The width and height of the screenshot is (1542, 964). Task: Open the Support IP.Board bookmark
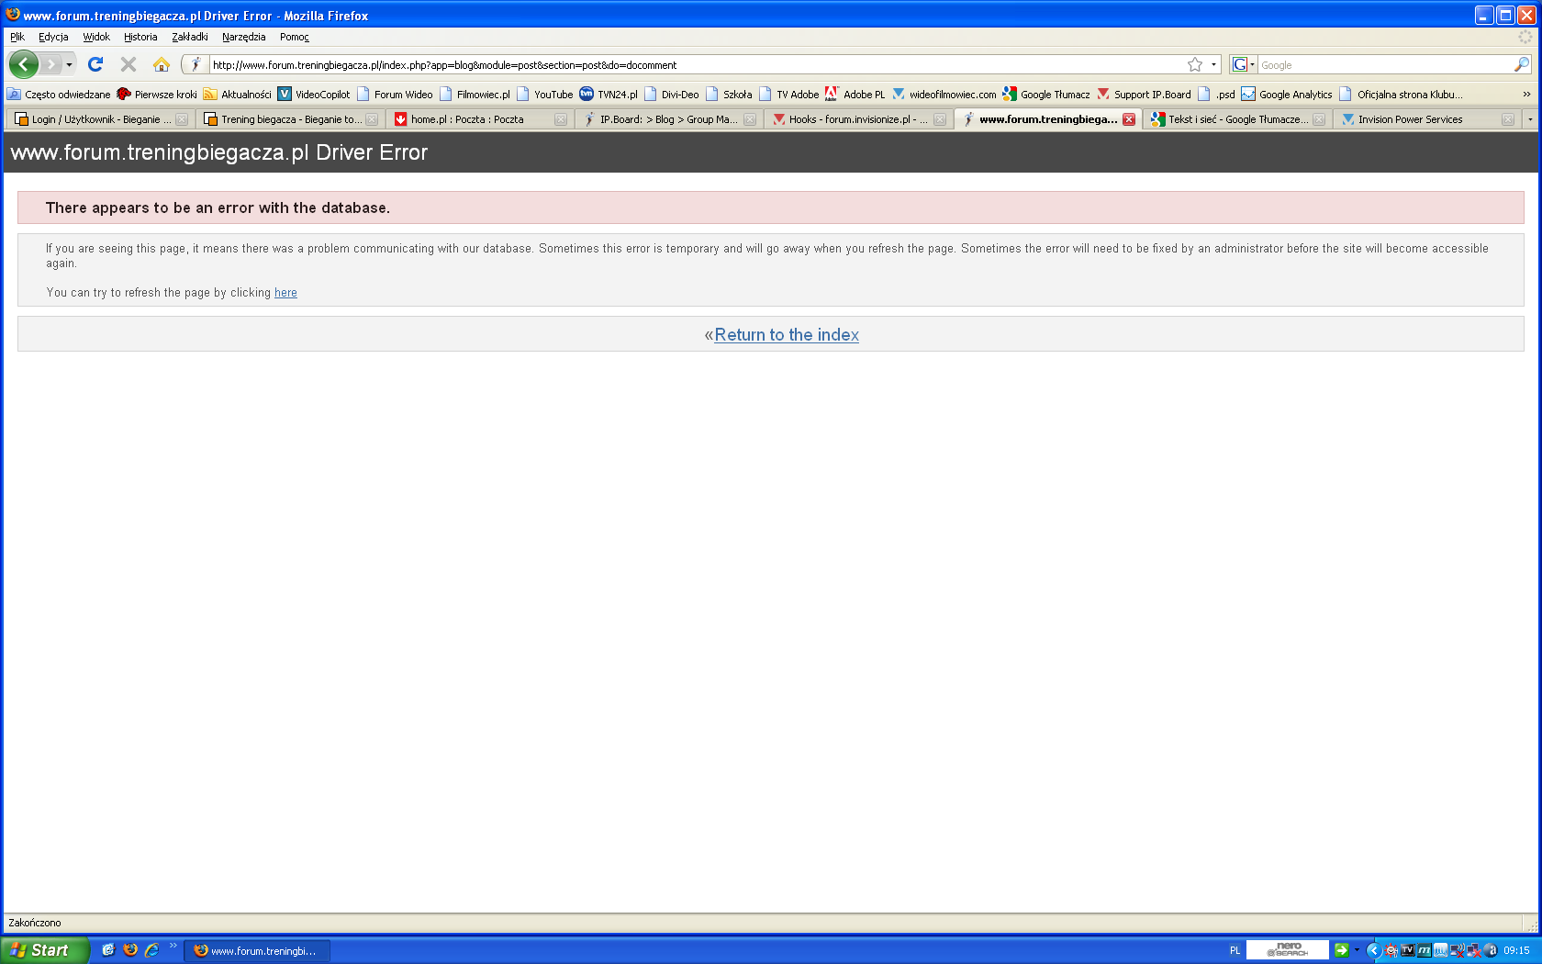[1144, 94]
